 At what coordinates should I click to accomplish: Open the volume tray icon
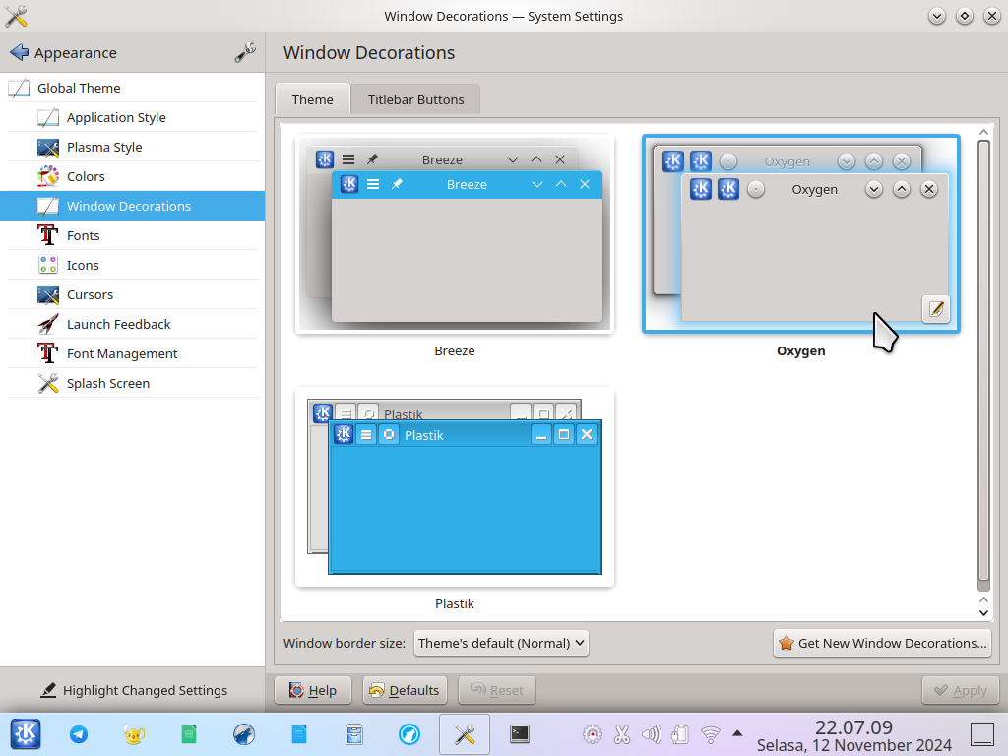tap(651, 734)
